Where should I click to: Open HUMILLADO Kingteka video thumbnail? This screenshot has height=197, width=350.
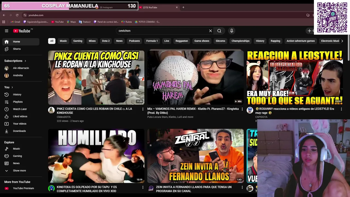pyautogui.click(x=96, y=156)
